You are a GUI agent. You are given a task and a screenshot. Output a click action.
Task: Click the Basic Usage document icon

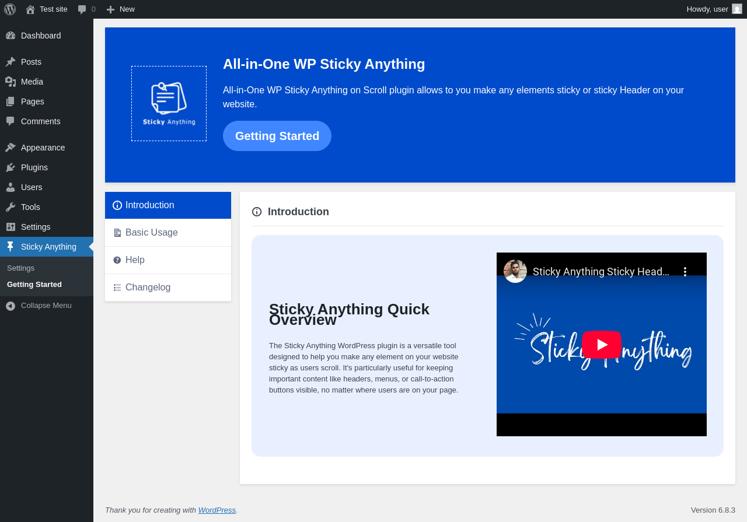(x=117, y=233)
